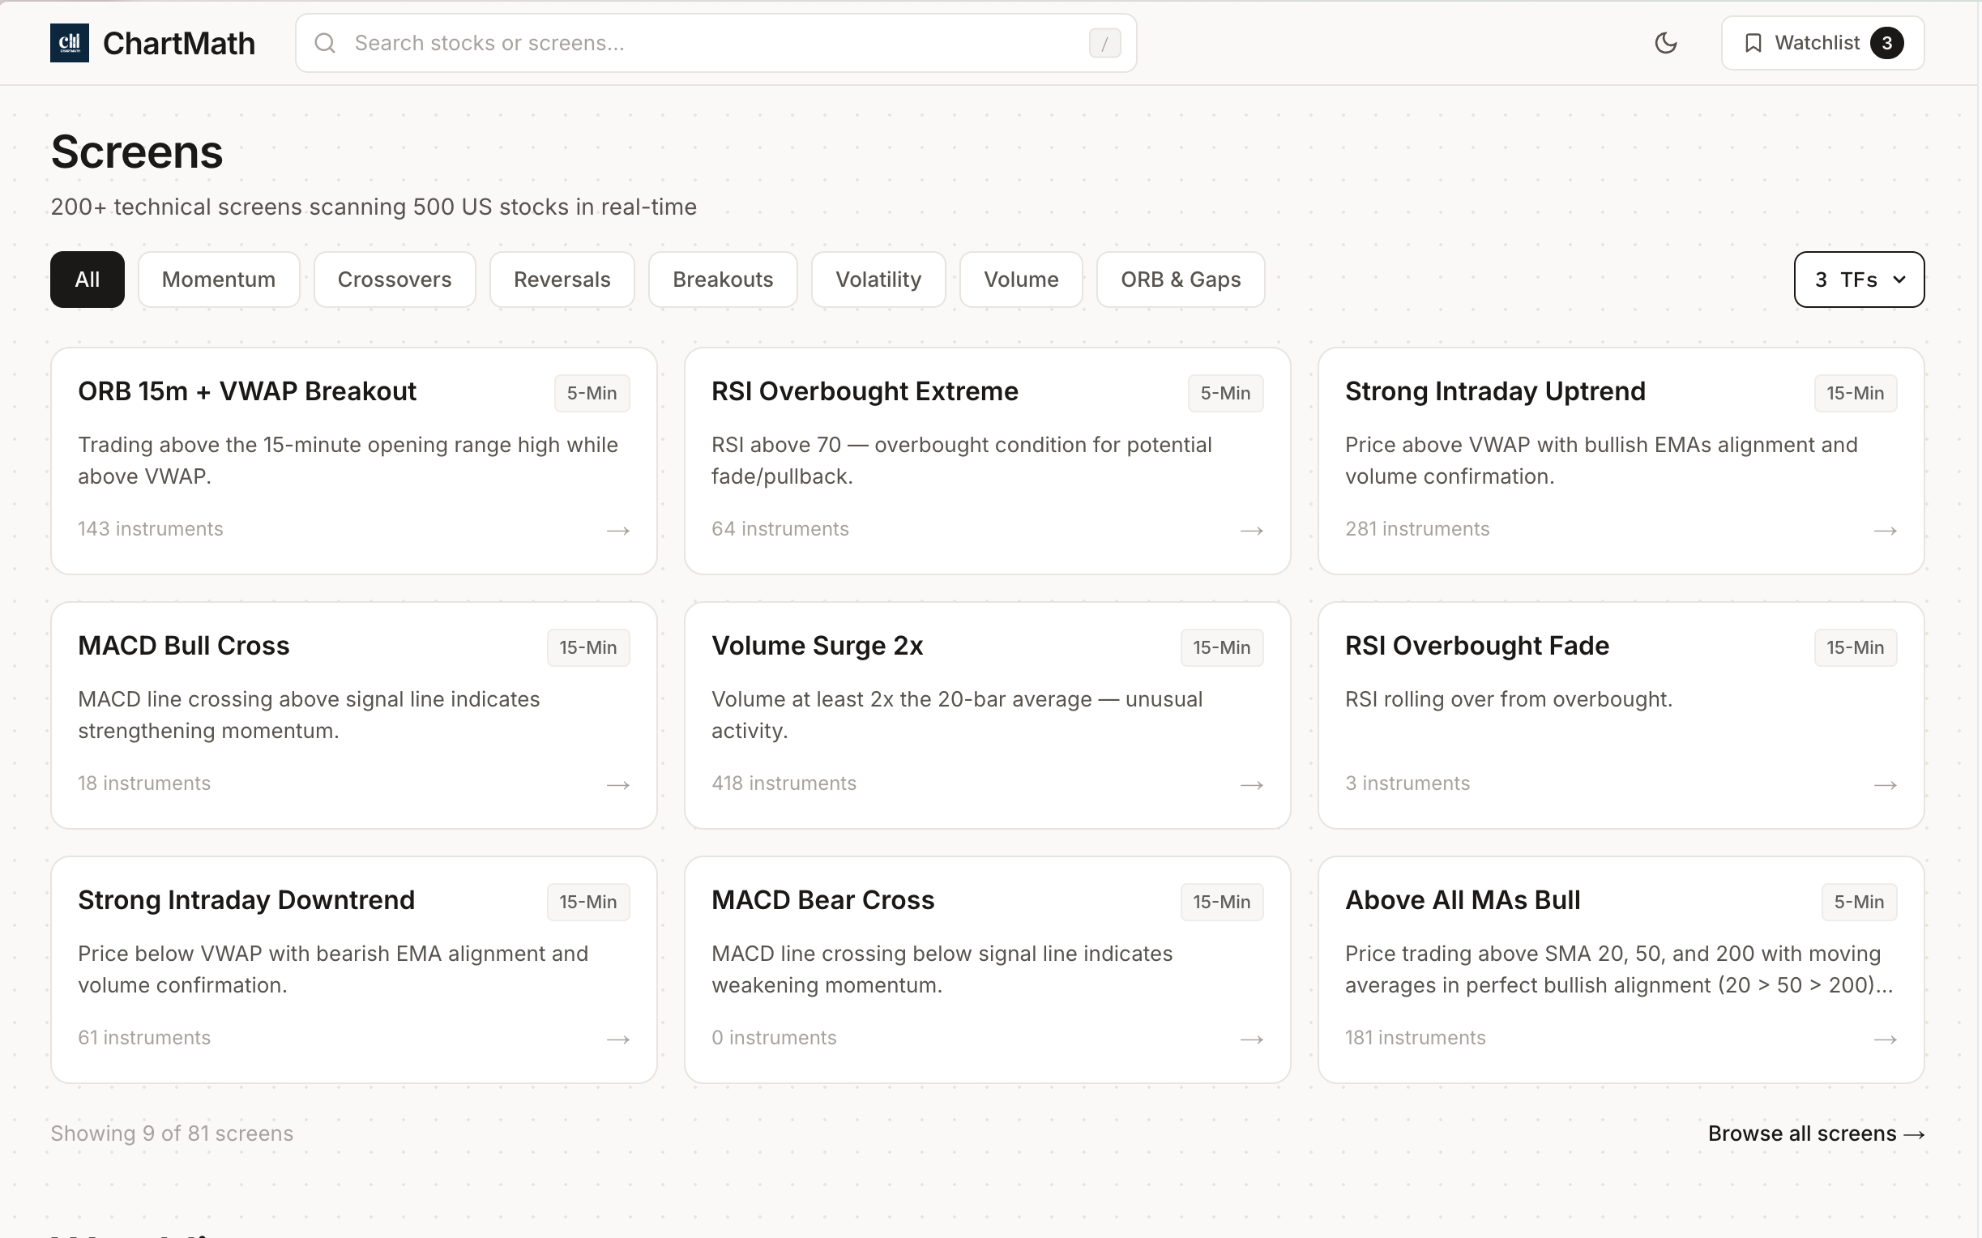The image size is (1982, 1238).
Task: Open the MACD Bull Cross screen title
Action: point(183,646)
